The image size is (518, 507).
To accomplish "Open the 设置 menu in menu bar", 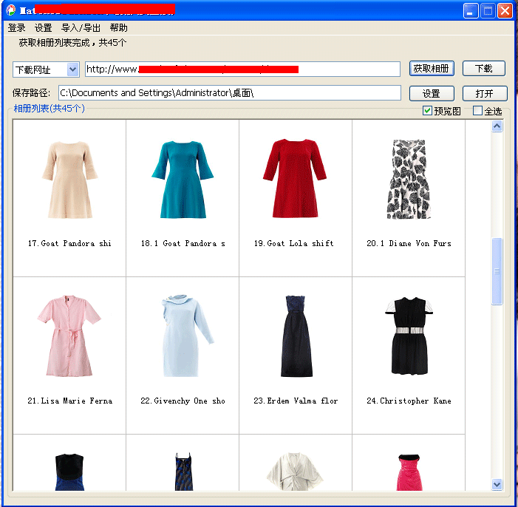I will point(44,28).
